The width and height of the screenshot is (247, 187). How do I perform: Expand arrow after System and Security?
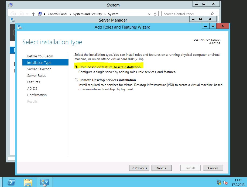click(105, 14)
